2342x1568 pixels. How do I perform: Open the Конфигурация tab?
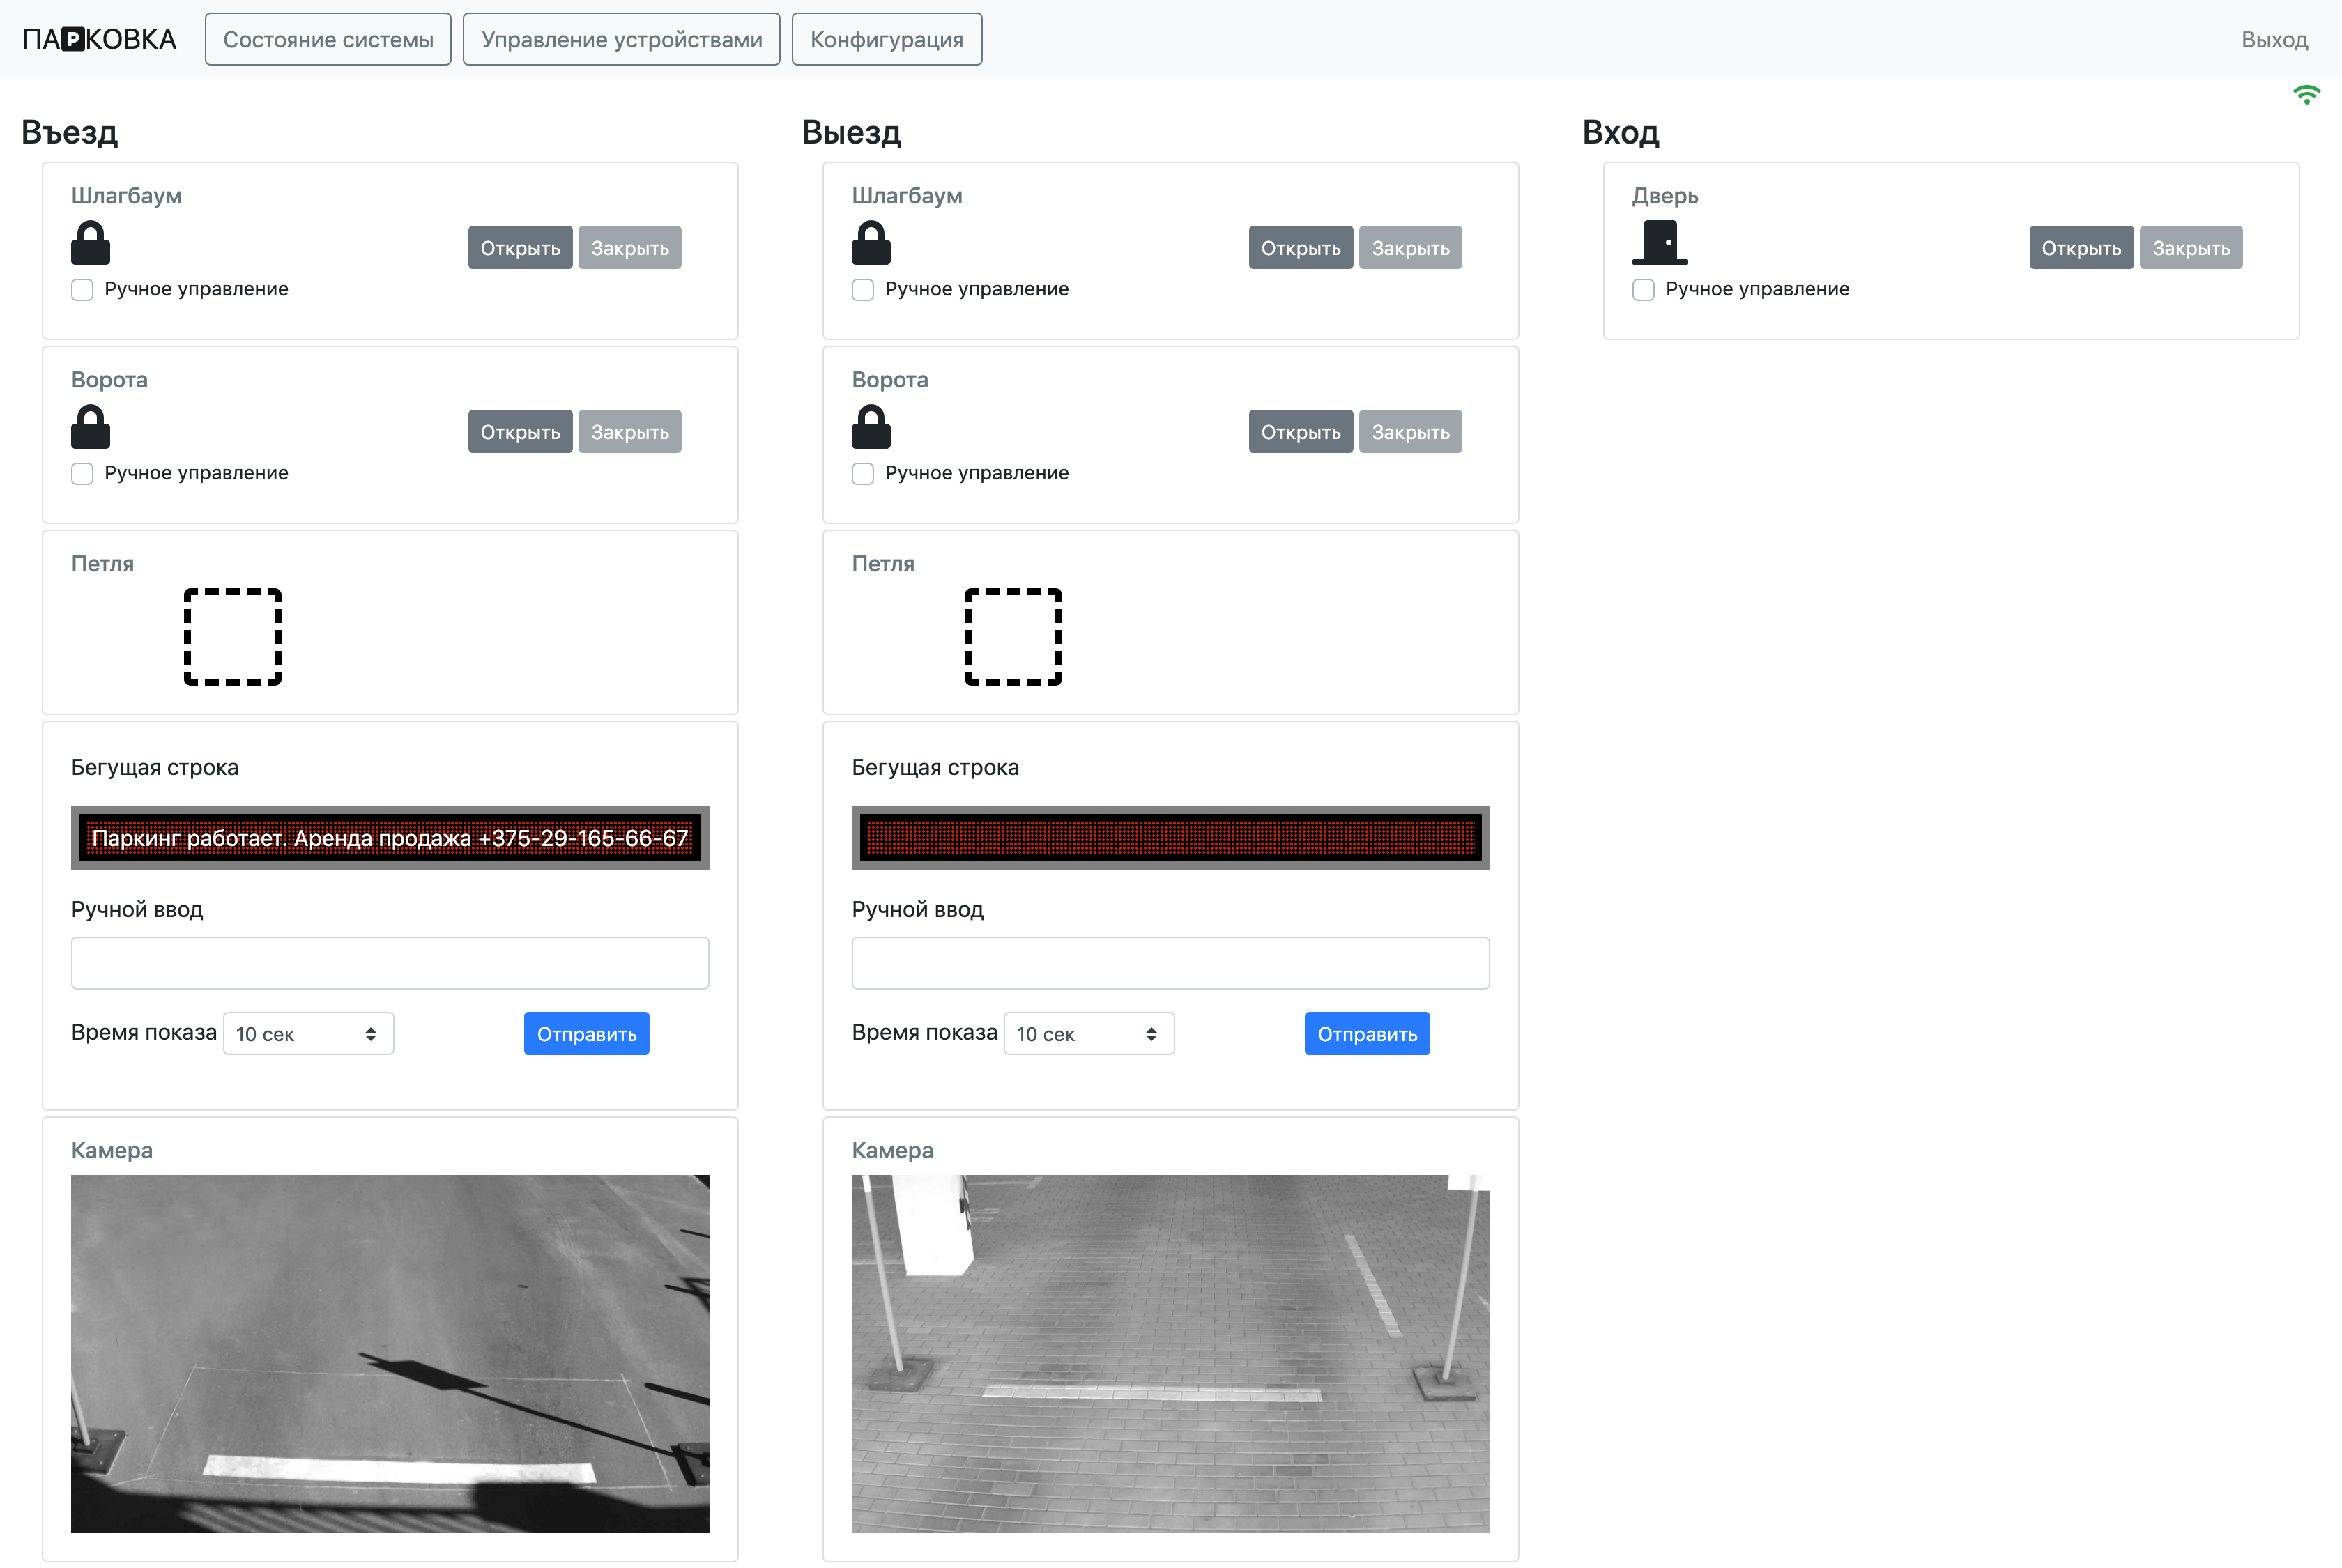[886, 40]
